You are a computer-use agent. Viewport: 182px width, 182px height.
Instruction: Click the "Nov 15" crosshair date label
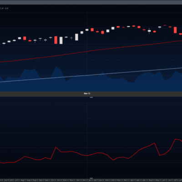tap(87, 93)
